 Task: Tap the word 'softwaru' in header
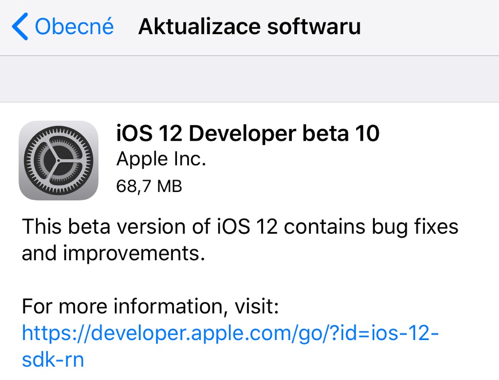point(314,27)
